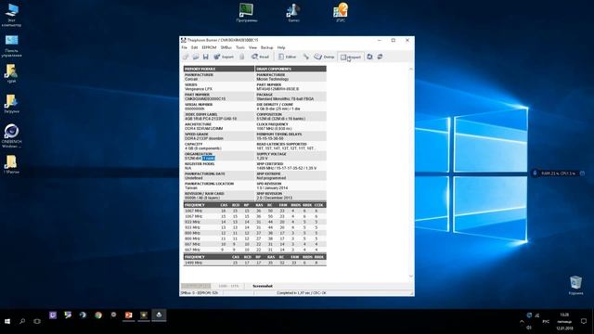Click the Thaiphoon Burner taskbar button
This screenshot has width=594, height=334.
click(159, 315)
